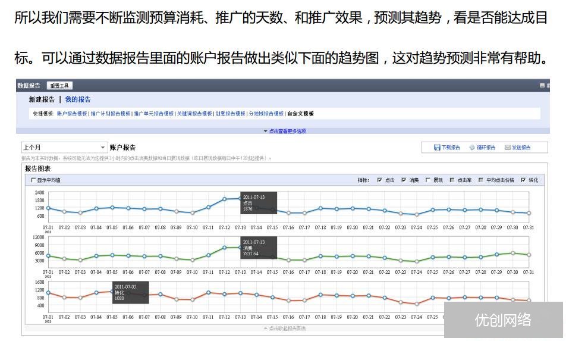Select the 自定义模板 option

[300, 114]
